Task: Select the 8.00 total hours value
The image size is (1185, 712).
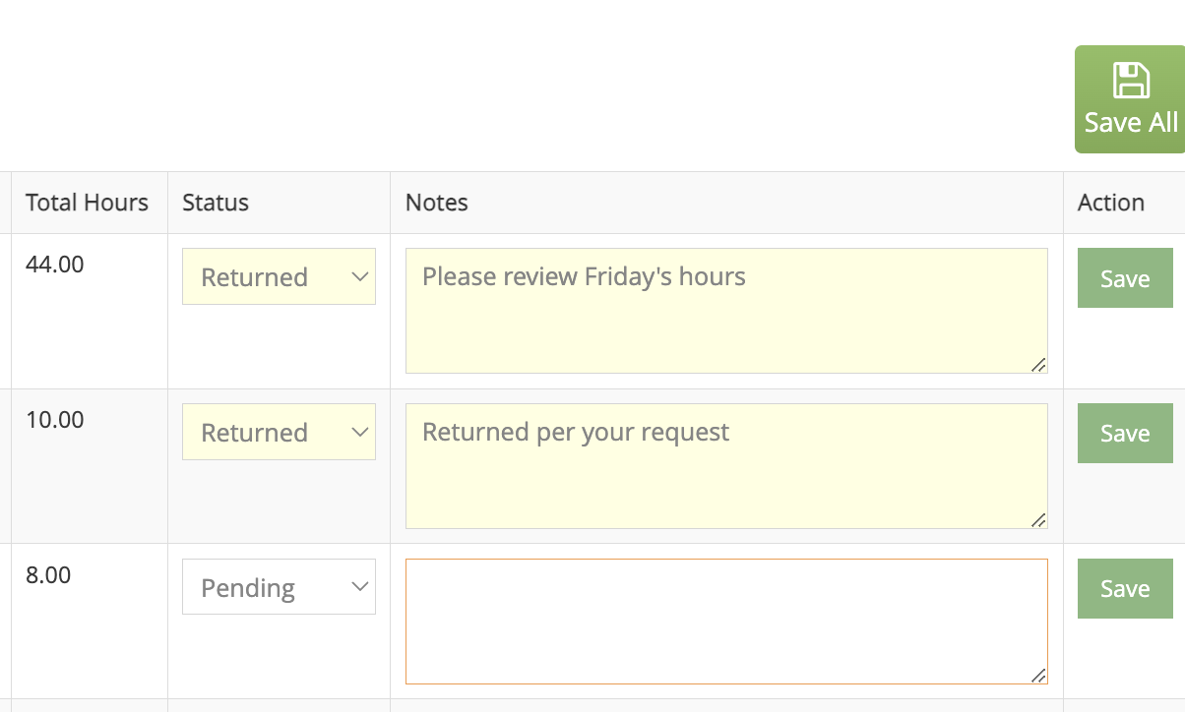Action: (x=48, y=574)
